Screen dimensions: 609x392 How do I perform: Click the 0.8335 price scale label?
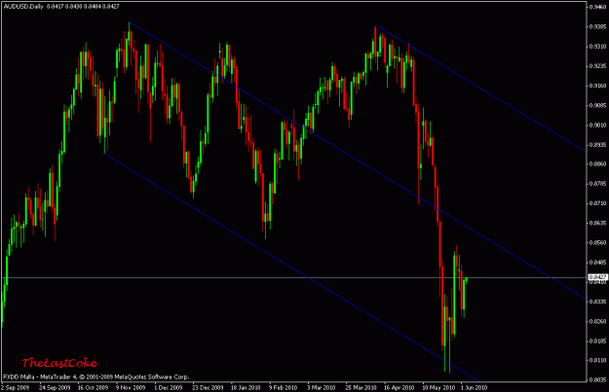pos(598,302)
